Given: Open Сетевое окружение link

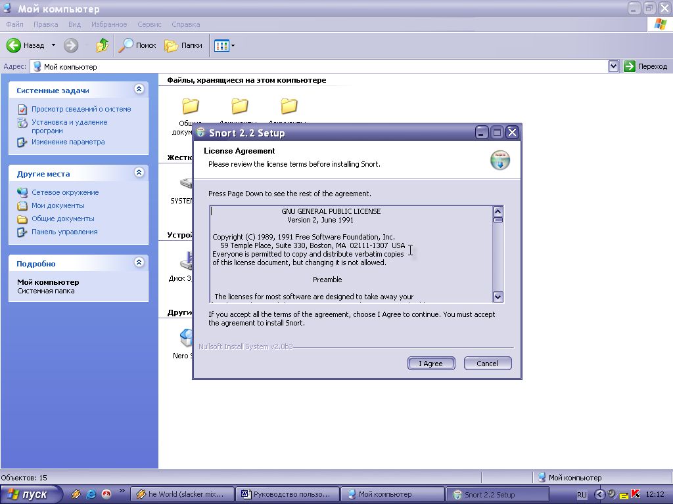Looking at the screenshot, I should [65, 192].
